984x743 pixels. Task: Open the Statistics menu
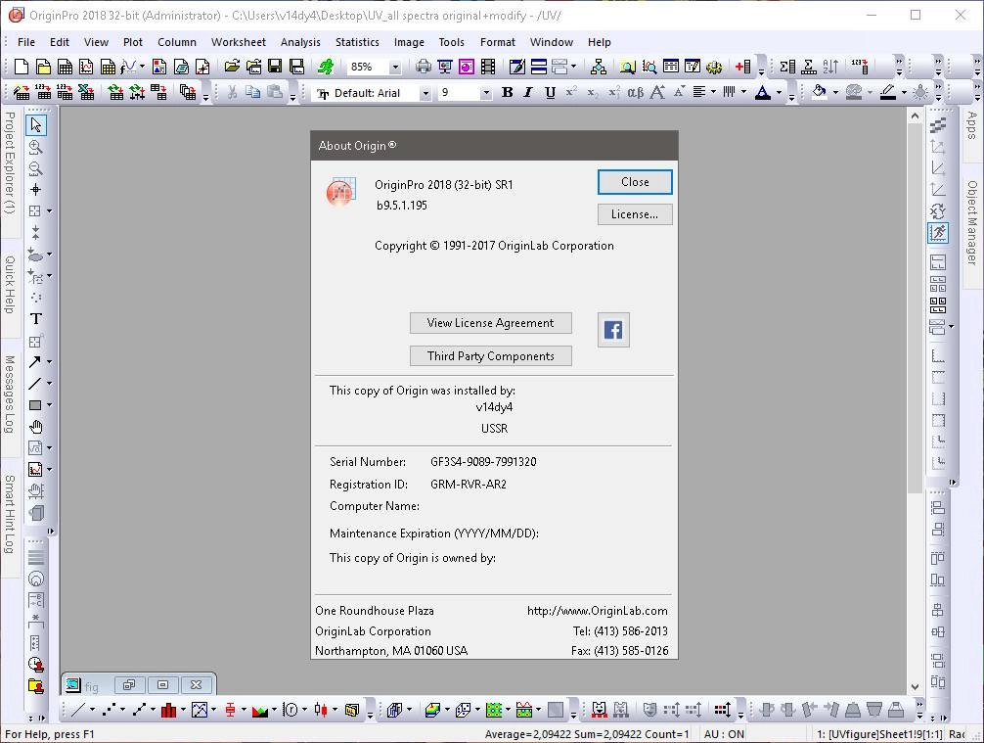click(x=357, y=42)
